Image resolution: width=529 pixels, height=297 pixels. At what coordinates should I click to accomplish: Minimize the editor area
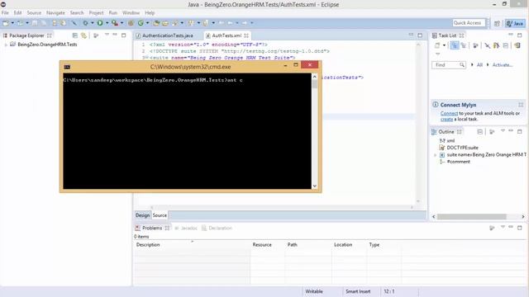click(x=411, y=35)
